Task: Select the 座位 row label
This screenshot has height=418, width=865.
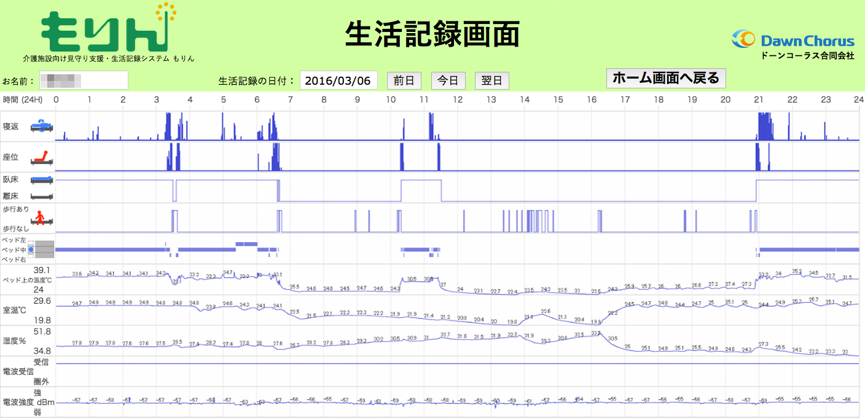Action: [10, 158]
